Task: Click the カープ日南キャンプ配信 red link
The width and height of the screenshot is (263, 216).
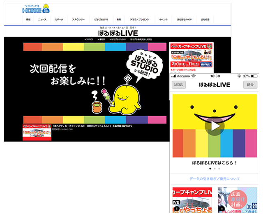Action: (183, 70)
